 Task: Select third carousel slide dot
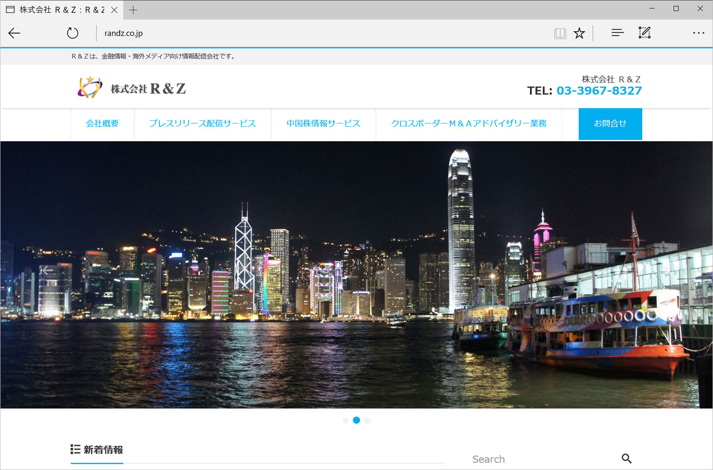pos(367,421)
